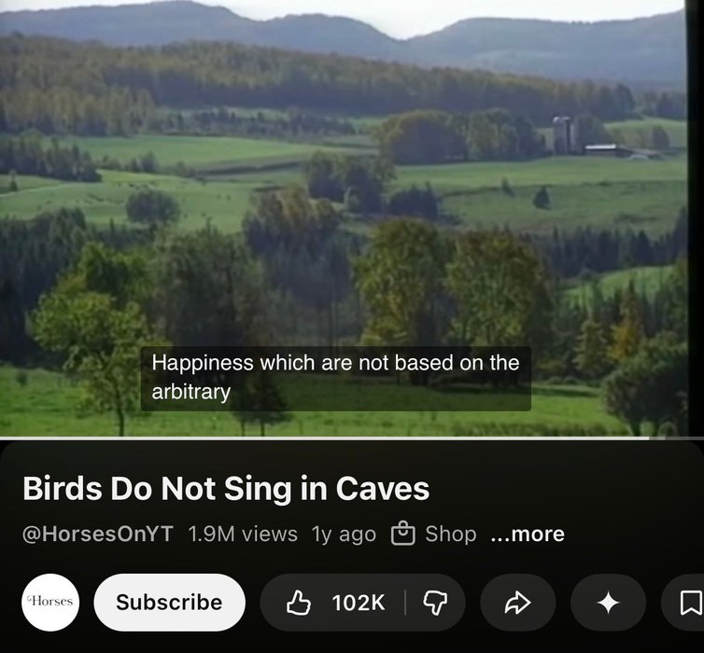The width and height of the screenshot is (704, 653).
Task: Tap the 1y ago upload date
Action: (344, 534)
